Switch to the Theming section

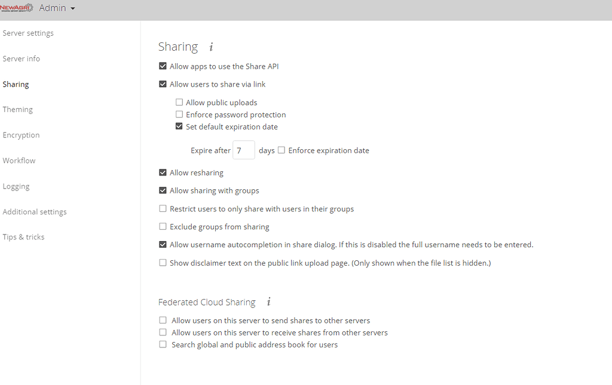[18, 109]
